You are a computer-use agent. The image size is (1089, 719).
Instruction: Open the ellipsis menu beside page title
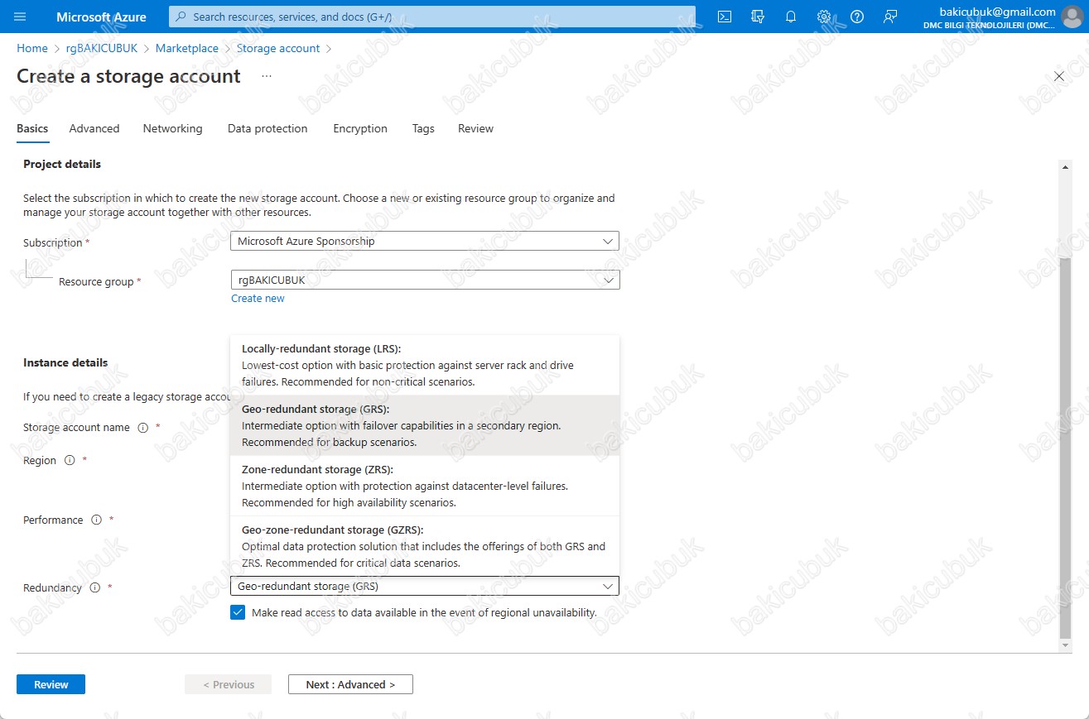click(267, 76)
